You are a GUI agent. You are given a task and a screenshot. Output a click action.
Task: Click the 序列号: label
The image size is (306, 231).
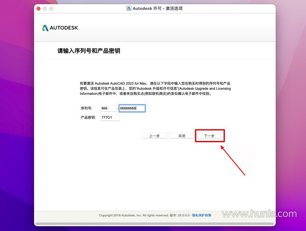87,108
